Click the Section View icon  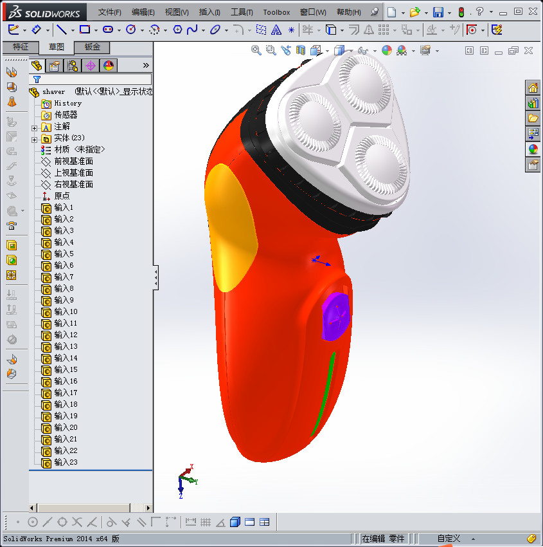[300, 50]
